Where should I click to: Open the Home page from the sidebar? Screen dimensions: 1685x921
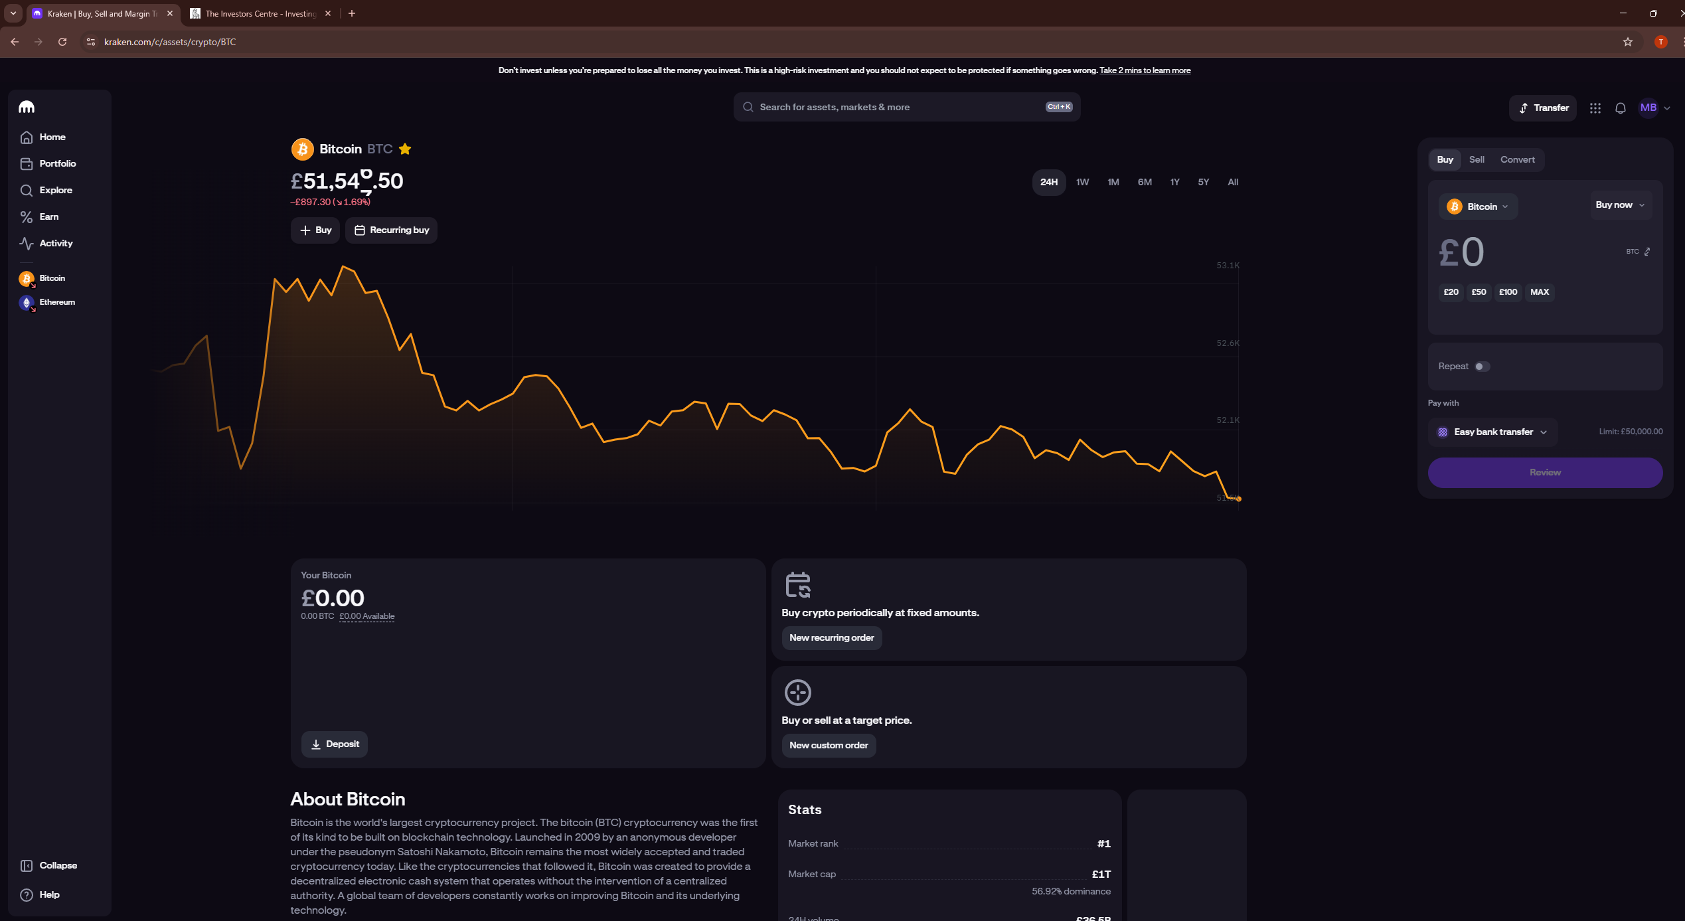pyautogui.click(x=43, y=137)
